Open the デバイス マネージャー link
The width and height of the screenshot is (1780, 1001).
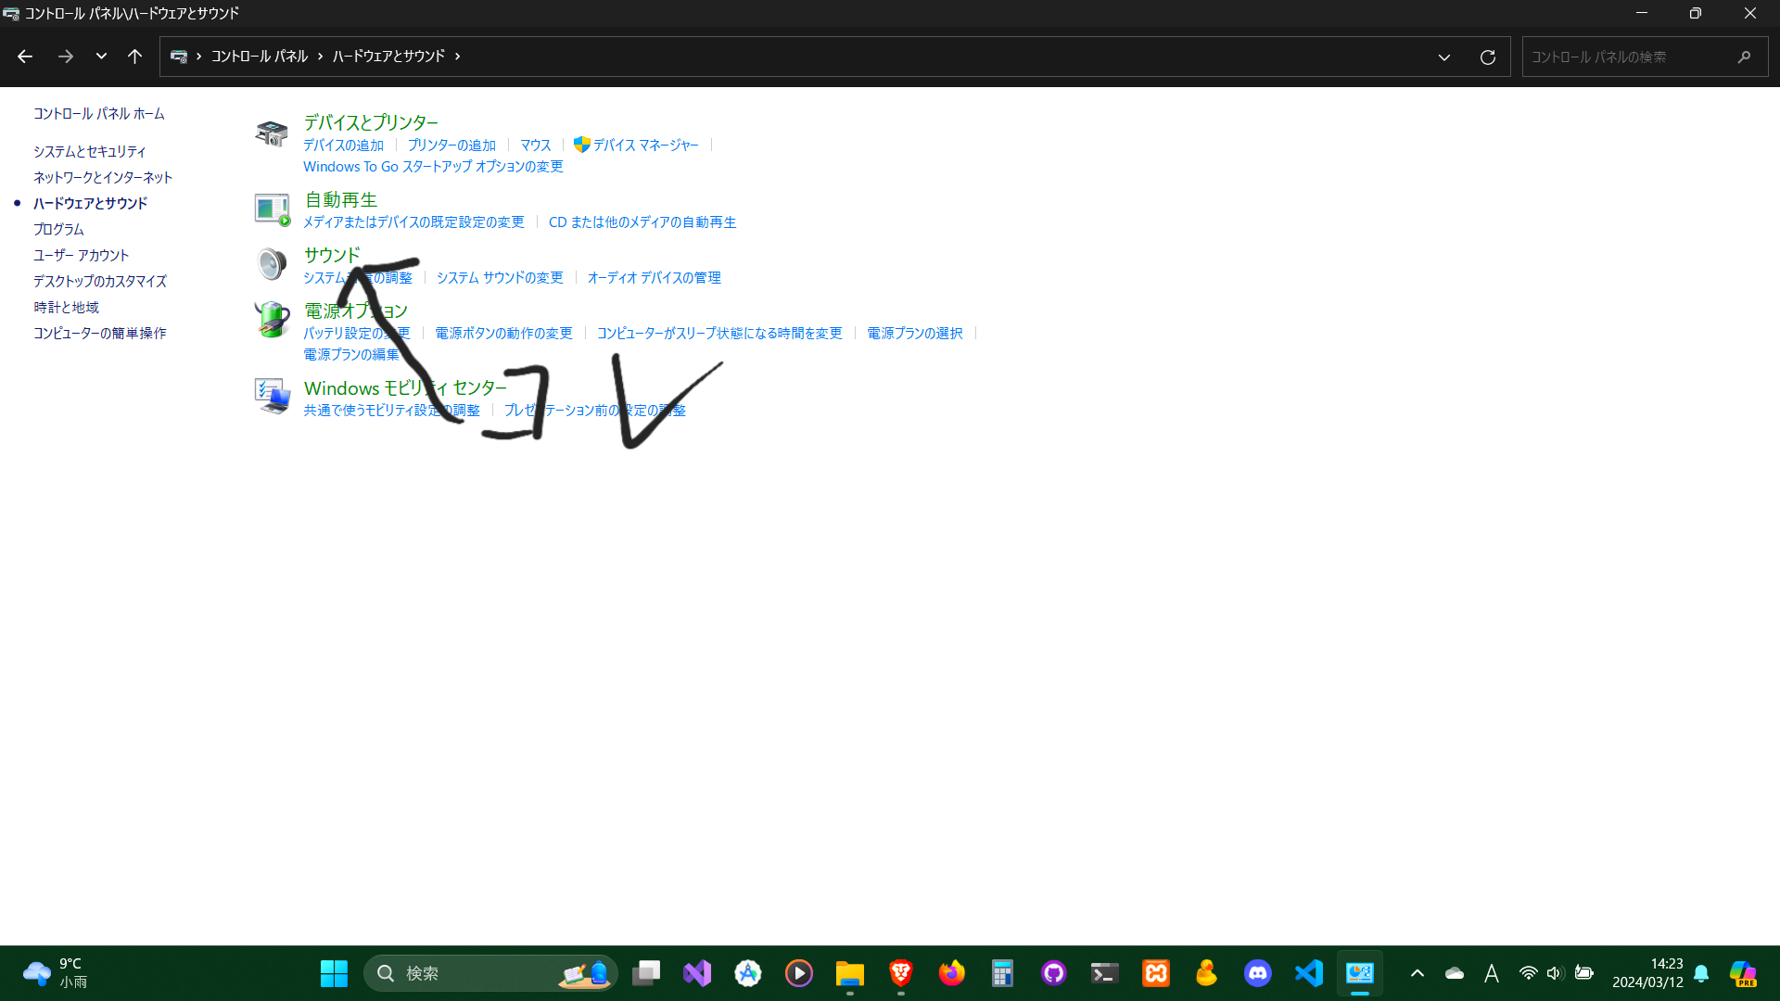[x=645, y=145]
